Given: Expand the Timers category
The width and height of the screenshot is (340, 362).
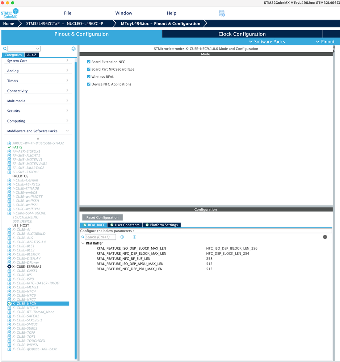Looking at the screenshot, I should (x=38, y=81).
